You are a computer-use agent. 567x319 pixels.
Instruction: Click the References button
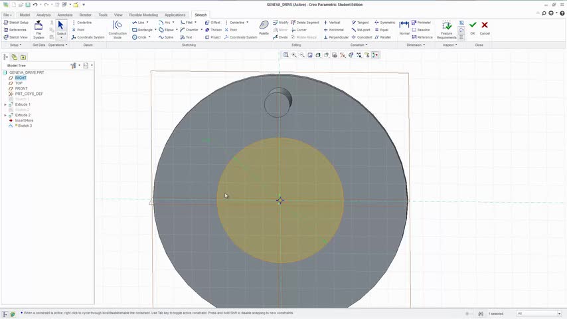pos(15,30)
